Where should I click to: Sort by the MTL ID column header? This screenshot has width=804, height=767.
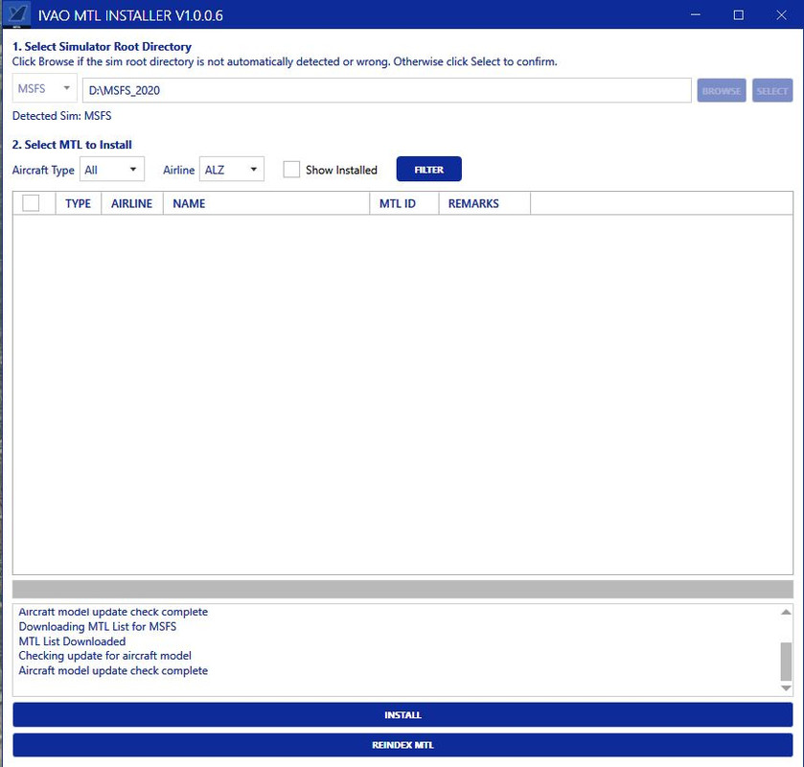(404, 203)
